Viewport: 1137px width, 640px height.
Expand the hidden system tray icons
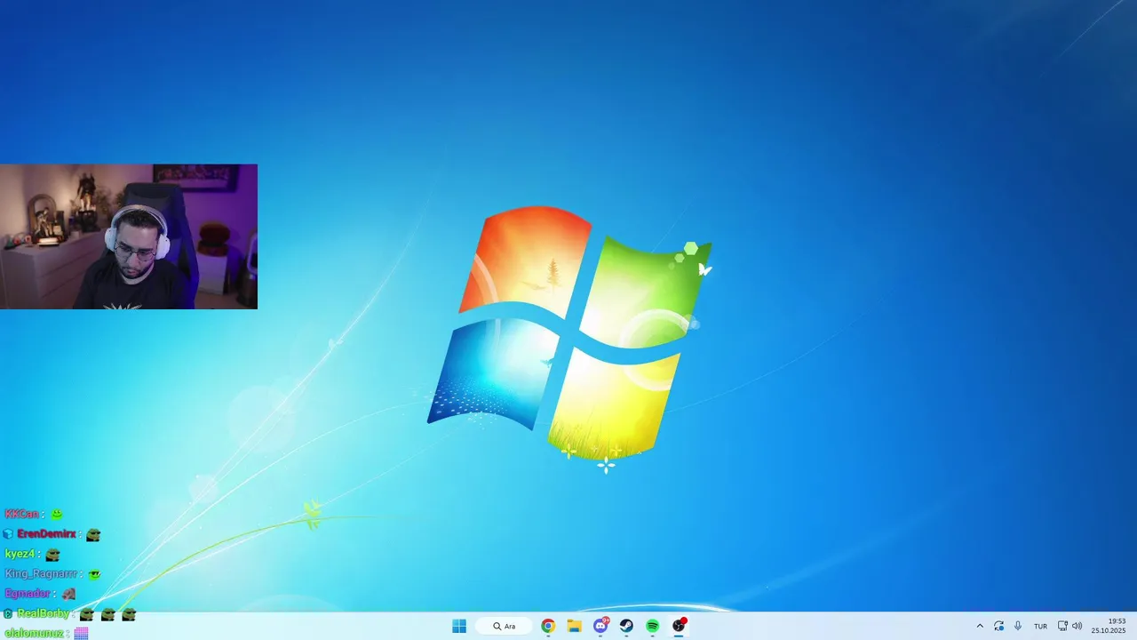click(980, 626)
